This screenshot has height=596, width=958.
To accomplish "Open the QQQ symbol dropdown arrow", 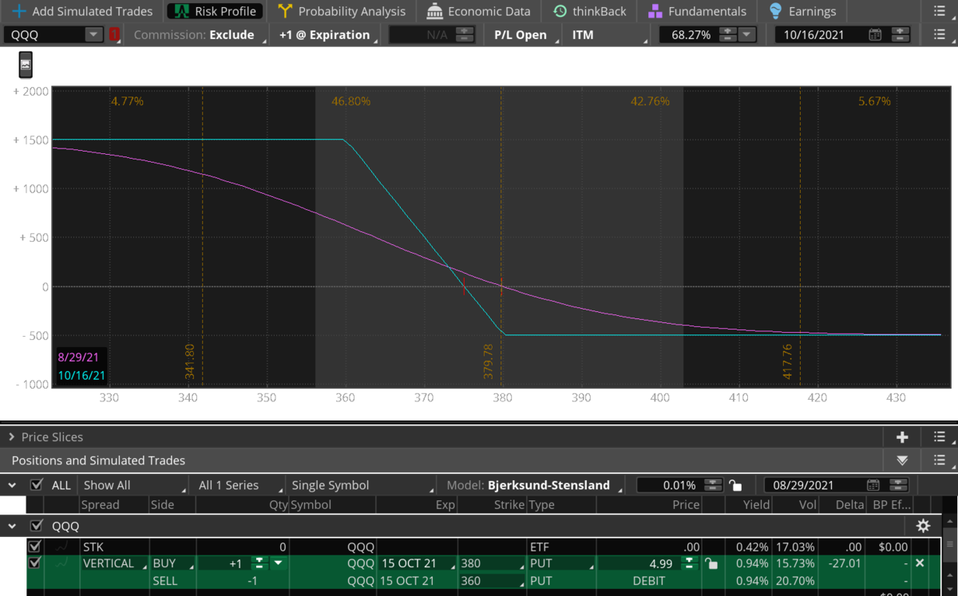I will click(x=94, y=35).
